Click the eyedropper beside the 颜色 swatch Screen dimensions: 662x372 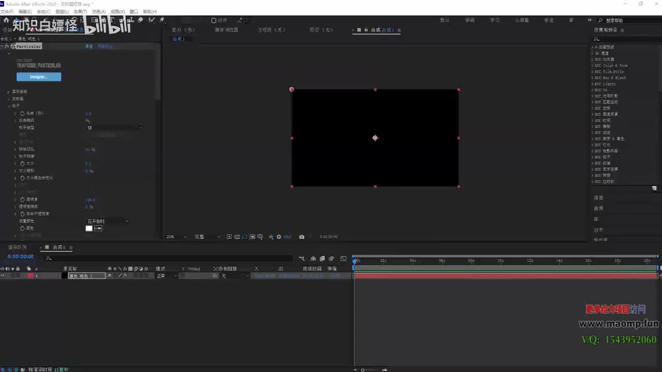pyautogui.click(x=98, y=228)
